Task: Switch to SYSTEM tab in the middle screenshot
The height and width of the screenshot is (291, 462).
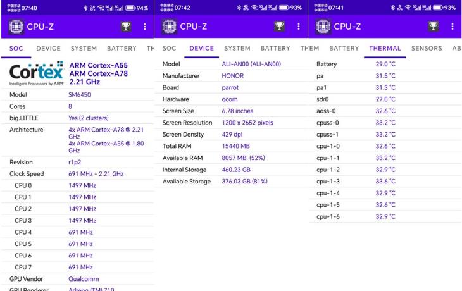Action: pyautogui.click(x=237, y=48)
